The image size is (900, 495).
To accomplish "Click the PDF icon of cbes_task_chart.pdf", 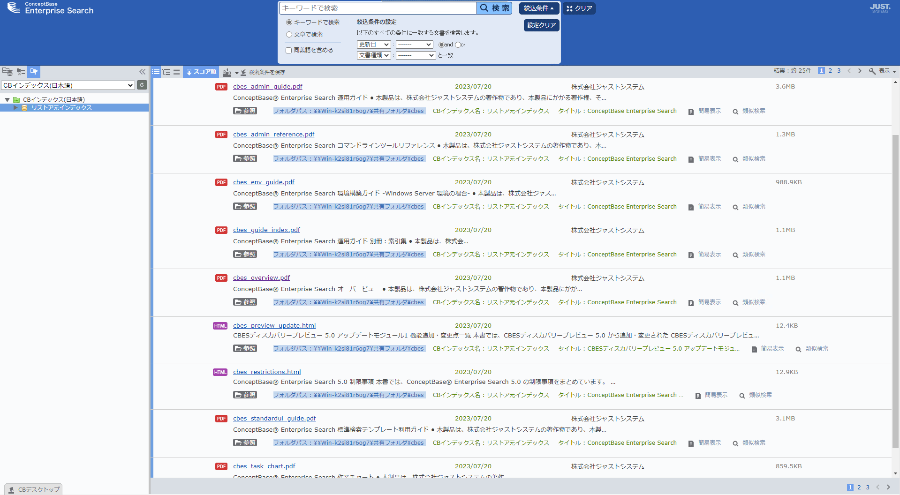I will [221, 466].
